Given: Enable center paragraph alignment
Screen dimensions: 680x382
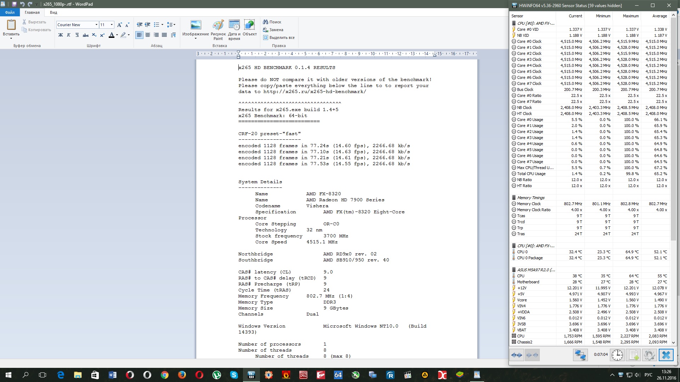Looking at the screenshot, I should (148, 35).
